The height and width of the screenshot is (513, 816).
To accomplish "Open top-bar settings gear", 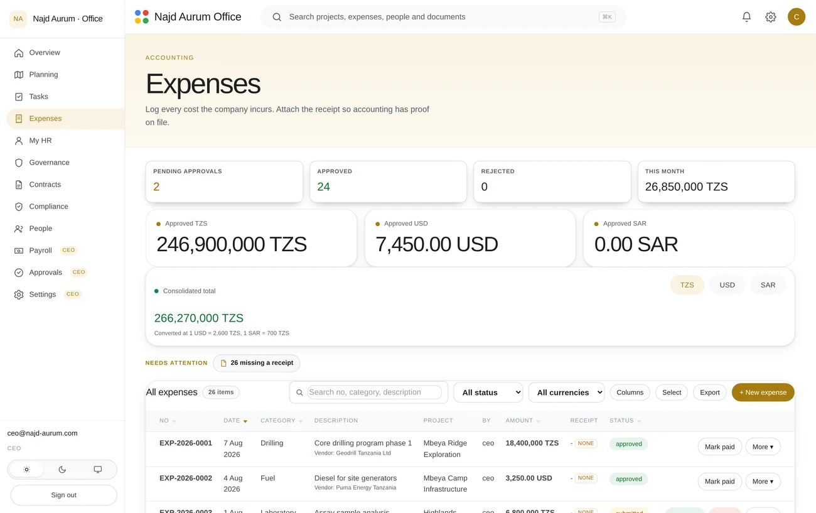I will click(771, 17).
